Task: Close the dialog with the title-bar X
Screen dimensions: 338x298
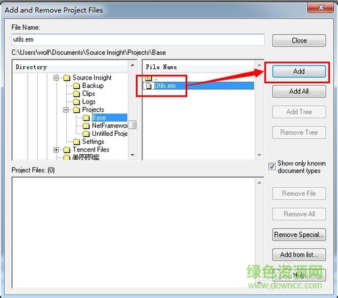Action: [320, 7]
